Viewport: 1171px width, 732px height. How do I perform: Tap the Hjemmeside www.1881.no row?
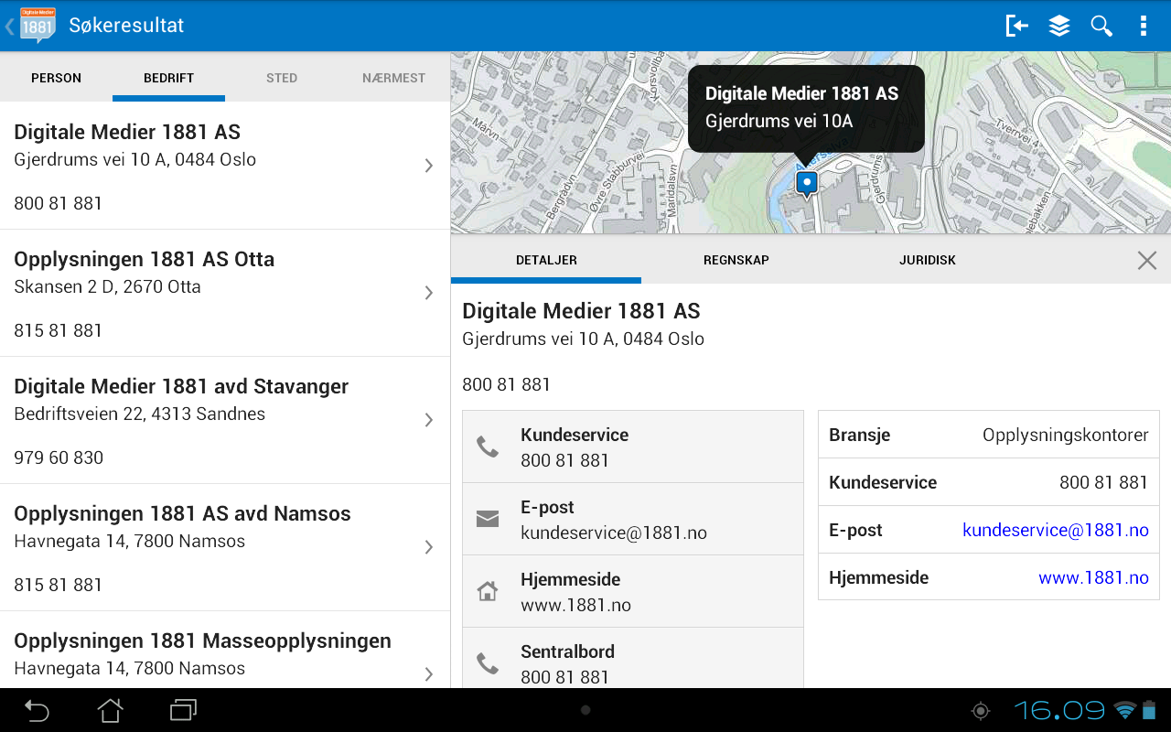point(633,591)
